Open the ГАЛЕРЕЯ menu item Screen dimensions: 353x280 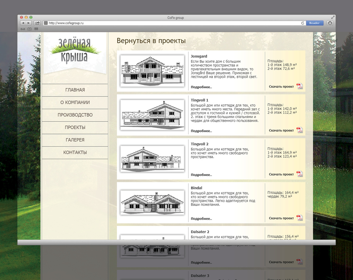pyautogui.click(x=75, y=140)
